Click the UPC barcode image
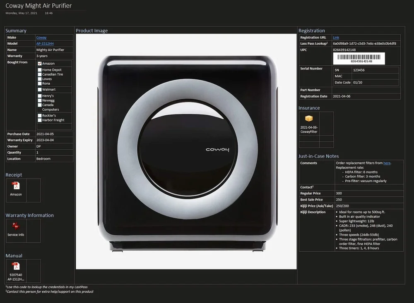This screenshot has width=414, height=303. pyautogui.click(x=359, y=59)
